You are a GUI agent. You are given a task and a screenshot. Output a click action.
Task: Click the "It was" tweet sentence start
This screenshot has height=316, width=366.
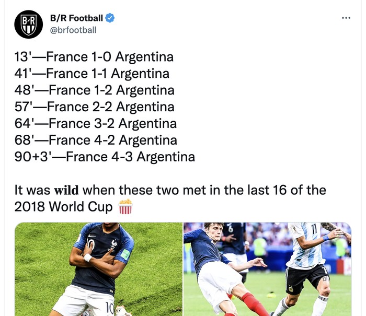[x=32, y=190]
